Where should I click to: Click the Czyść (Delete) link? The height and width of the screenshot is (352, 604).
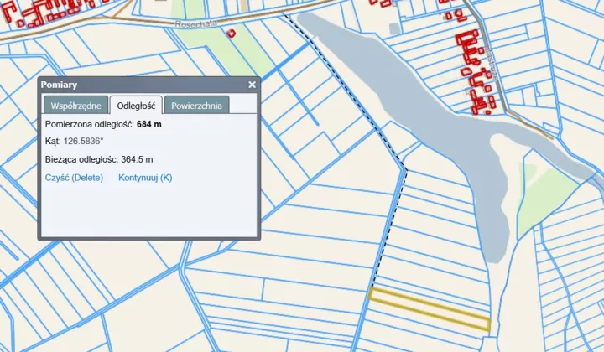click(x=74, y=178)
